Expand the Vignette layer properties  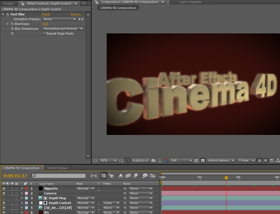(x=22, y=188)
